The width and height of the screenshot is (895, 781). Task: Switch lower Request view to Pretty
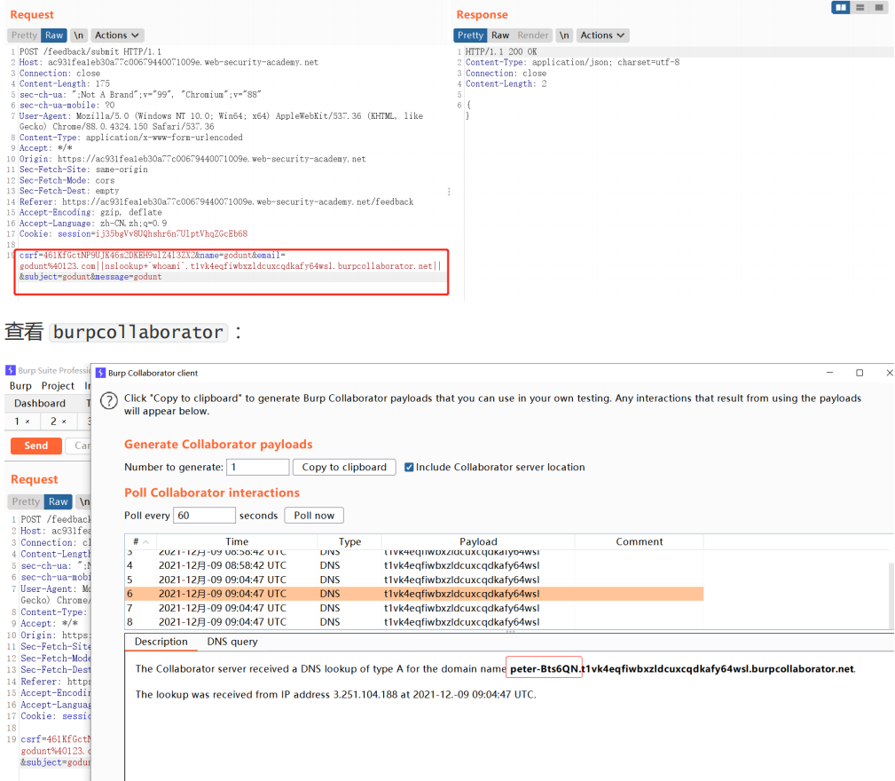[x=27, y=501]
